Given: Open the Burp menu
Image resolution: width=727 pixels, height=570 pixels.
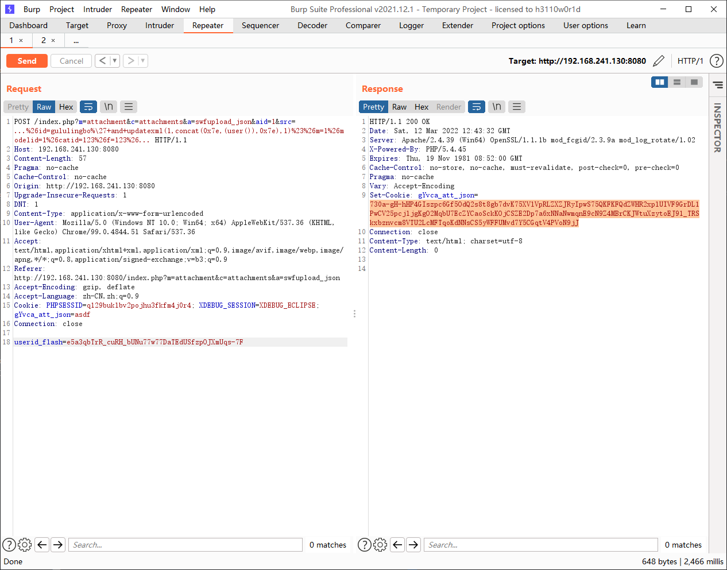Looking at the screenshot, I should [32, 9].
